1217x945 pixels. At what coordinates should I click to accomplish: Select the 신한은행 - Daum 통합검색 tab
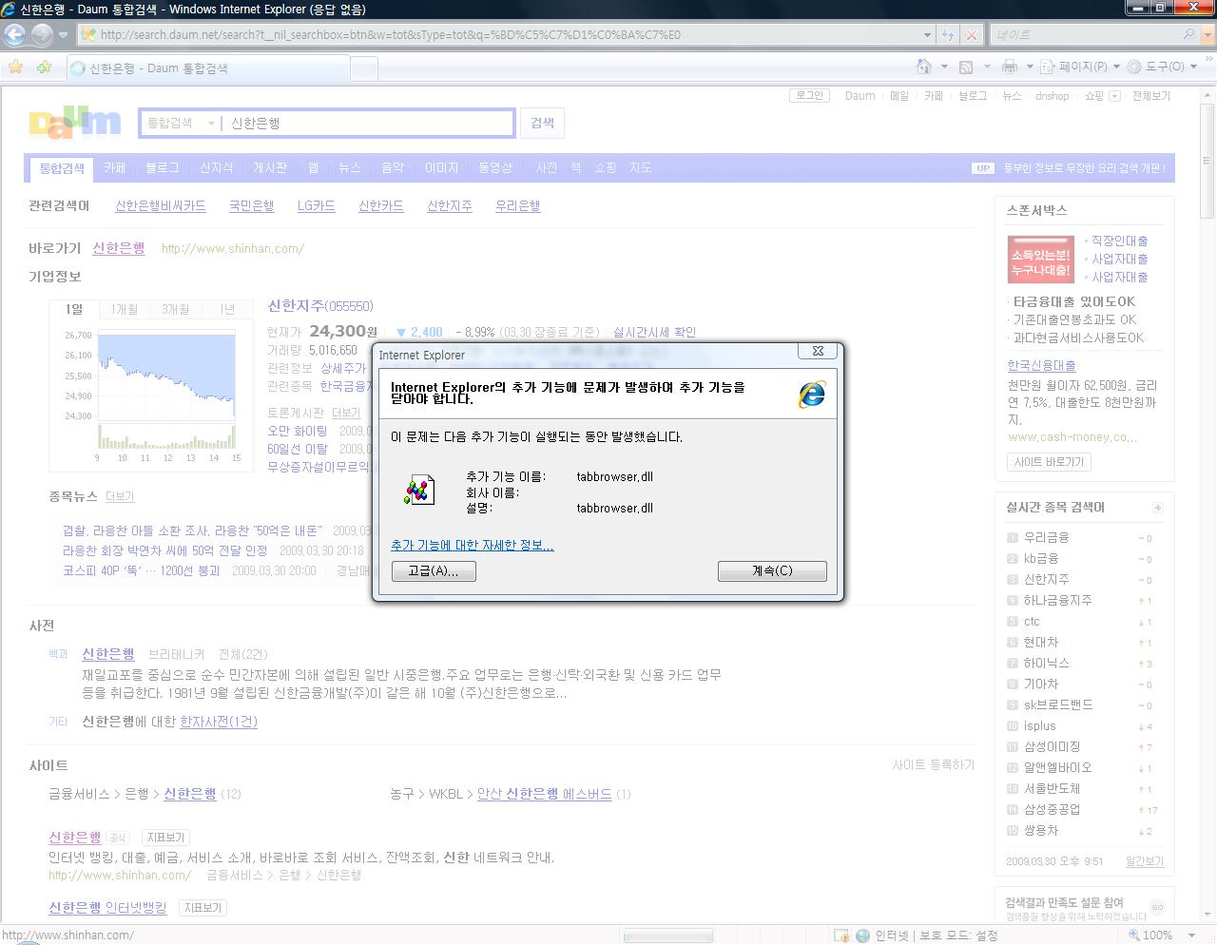coord(207,68)
